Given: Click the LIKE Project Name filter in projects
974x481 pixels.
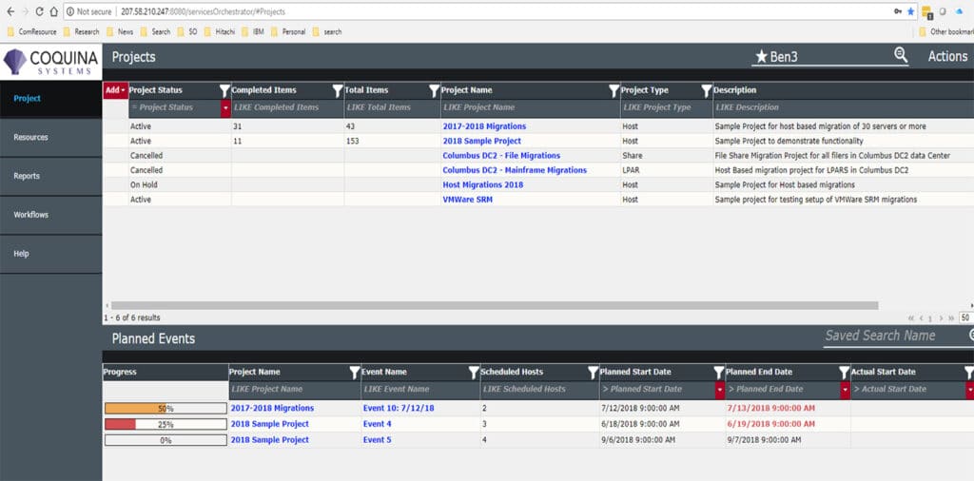Looking at the screenshot, I should tap(530, 108).
